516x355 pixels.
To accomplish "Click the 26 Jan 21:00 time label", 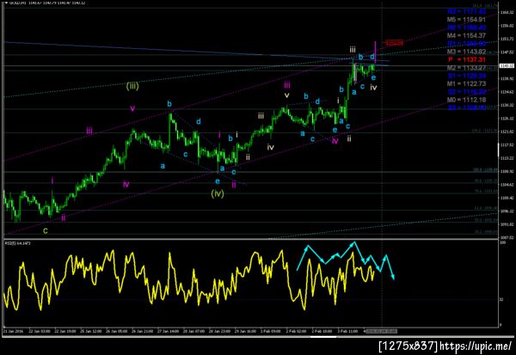I will (x=143, y=331).
